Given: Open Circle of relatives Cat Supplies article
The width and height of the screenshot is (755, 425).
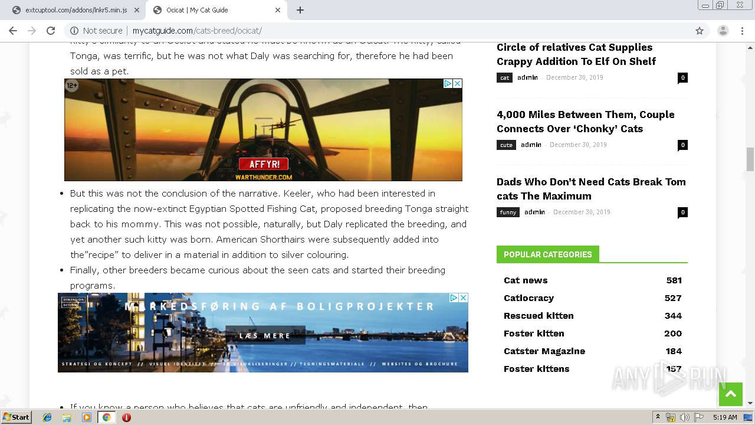Looking at the screenshot, I should [576, 54].
